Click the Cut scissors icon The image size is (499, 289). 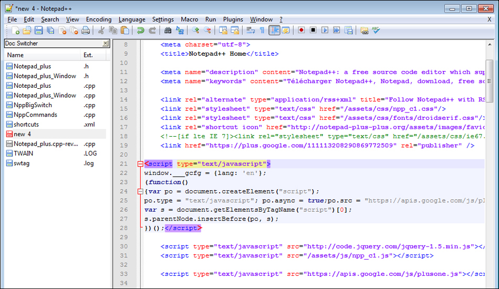101,30
